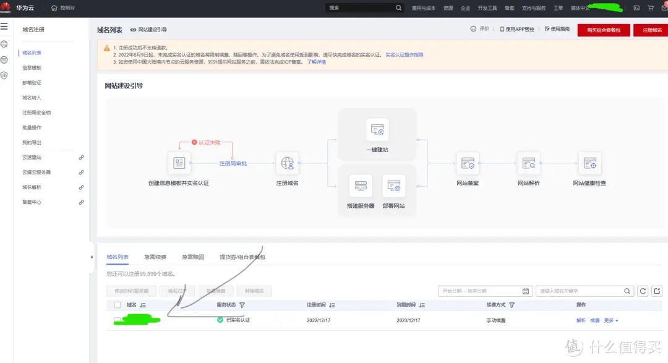Switch to the 急需续费 tab

tap(155, 257)
